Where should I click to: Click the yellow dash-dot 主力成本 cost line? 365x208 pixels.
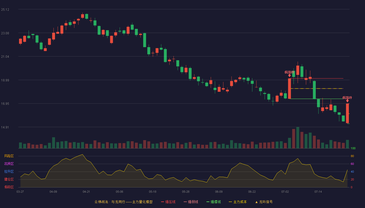tap(317, 89)
